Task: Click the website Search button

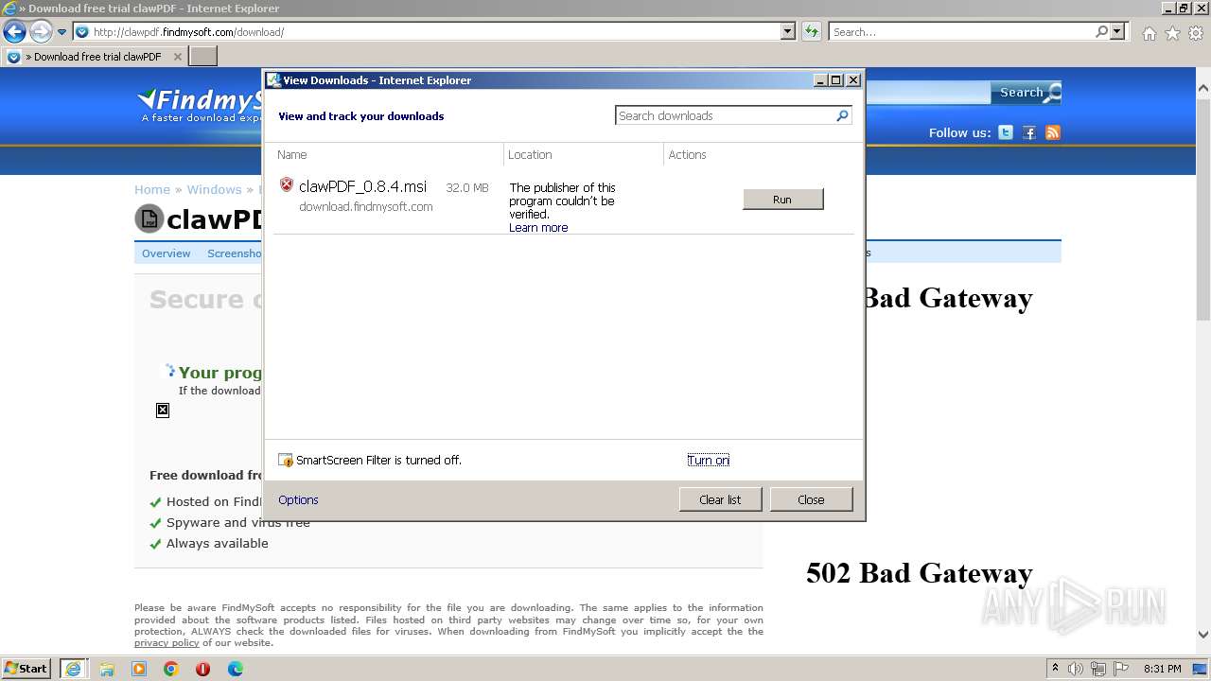Action: click(1026, 92)
